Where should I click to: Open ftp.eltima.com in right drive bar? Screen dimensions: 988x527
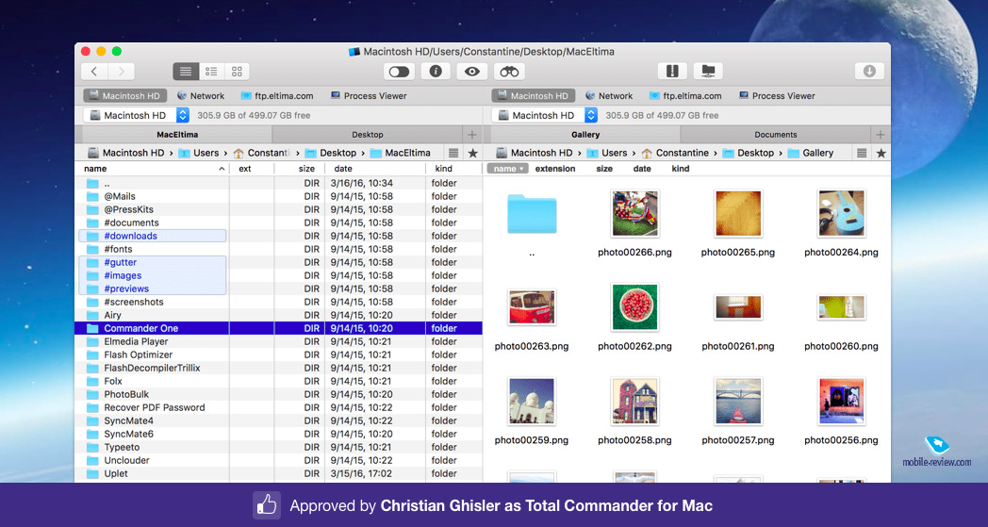pos(685,96)
